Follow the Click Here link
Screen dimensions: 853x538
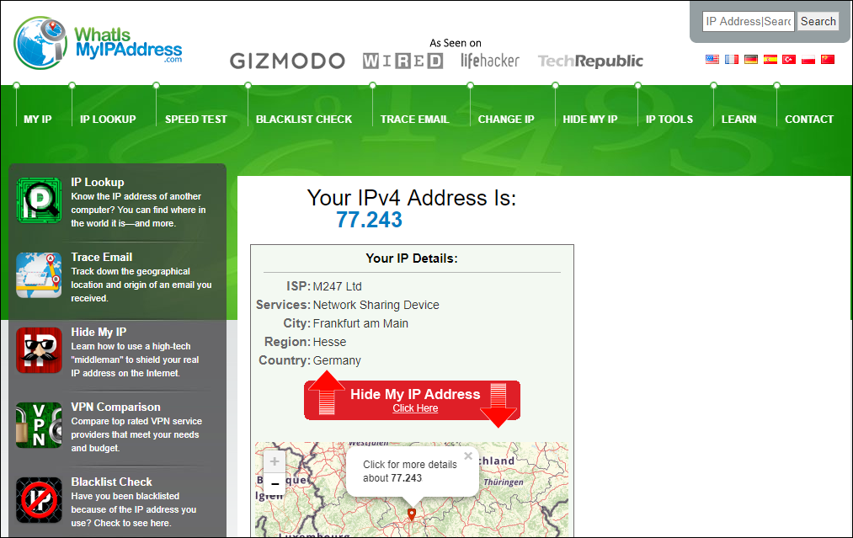click(415, 408)
